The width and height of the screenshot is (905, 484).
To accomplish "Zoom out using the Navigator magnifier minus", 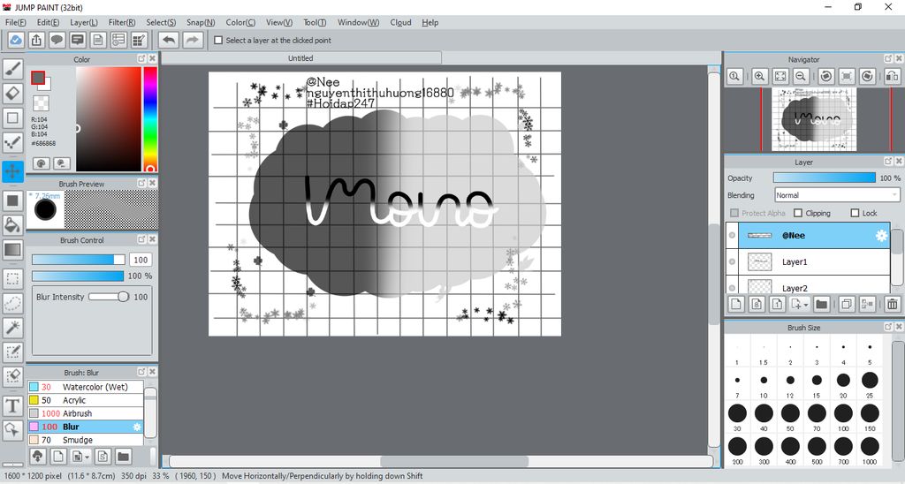I will click(801, 76).
